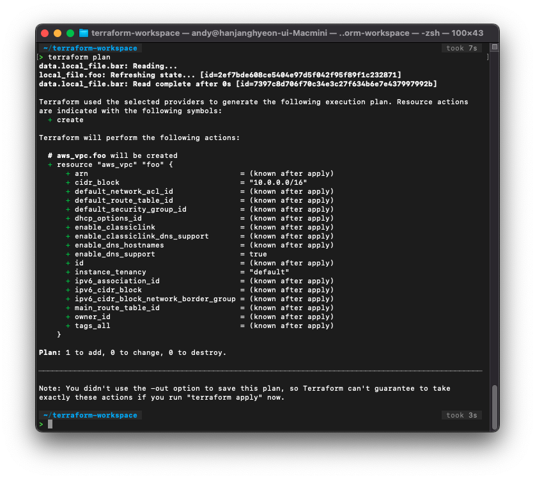Click 'Terraform will perform the following actions:' line
The width and height of the screenshot is (535, 479).
pos(139,137)
